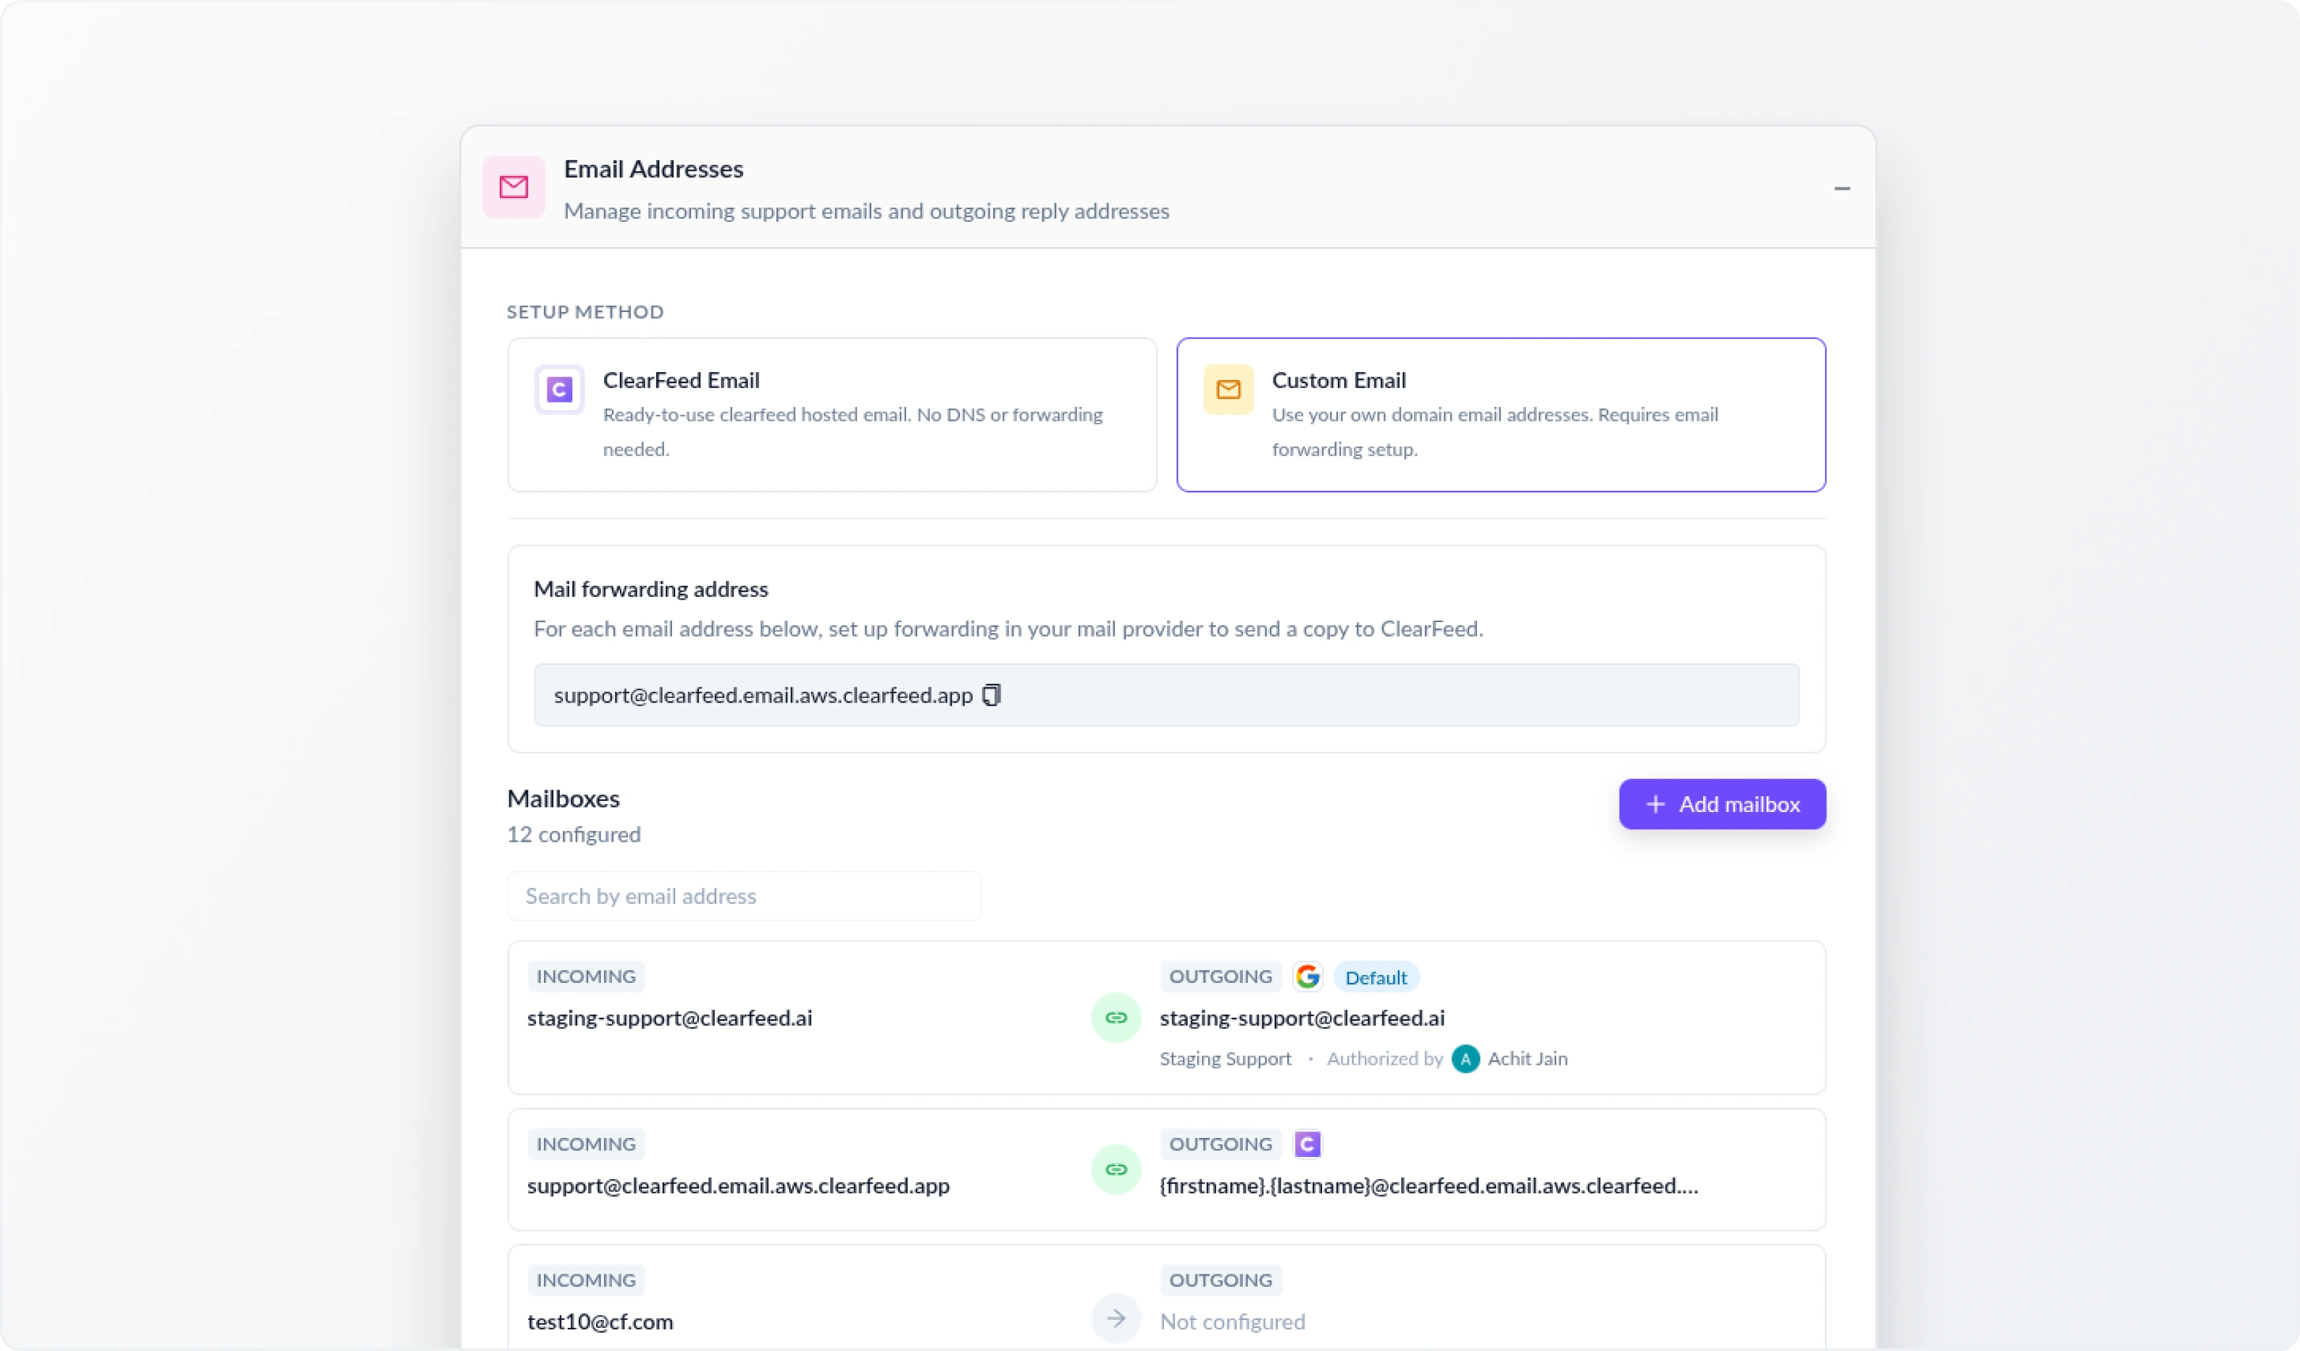Click the support@clearfeed.email.aws.clearfeed.app forwarding address field
The image size is (2300, 1351).
1166,695
